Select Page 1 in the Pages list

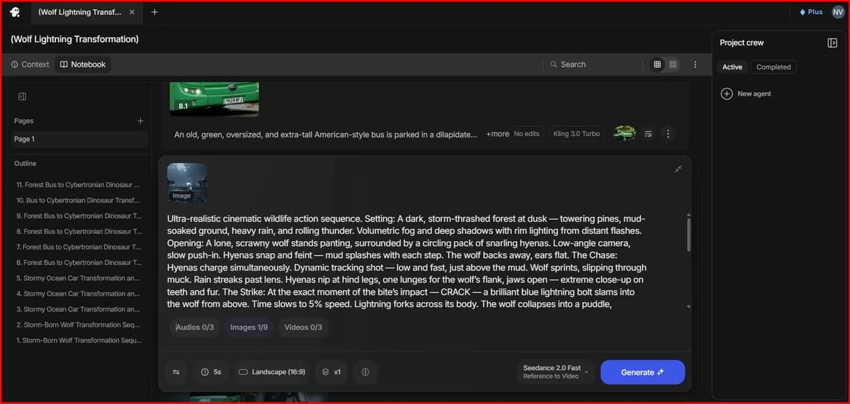80,139
